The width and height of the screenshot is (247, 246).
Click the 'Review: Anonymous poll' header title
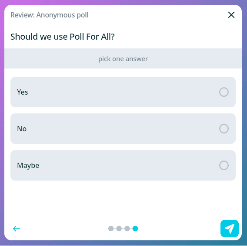(49, 15)
